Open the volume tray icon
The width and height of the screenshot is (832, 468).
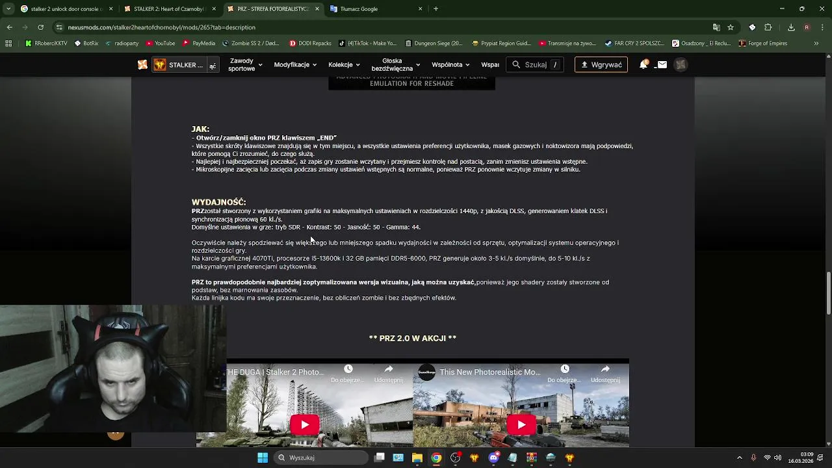point(777,458)
